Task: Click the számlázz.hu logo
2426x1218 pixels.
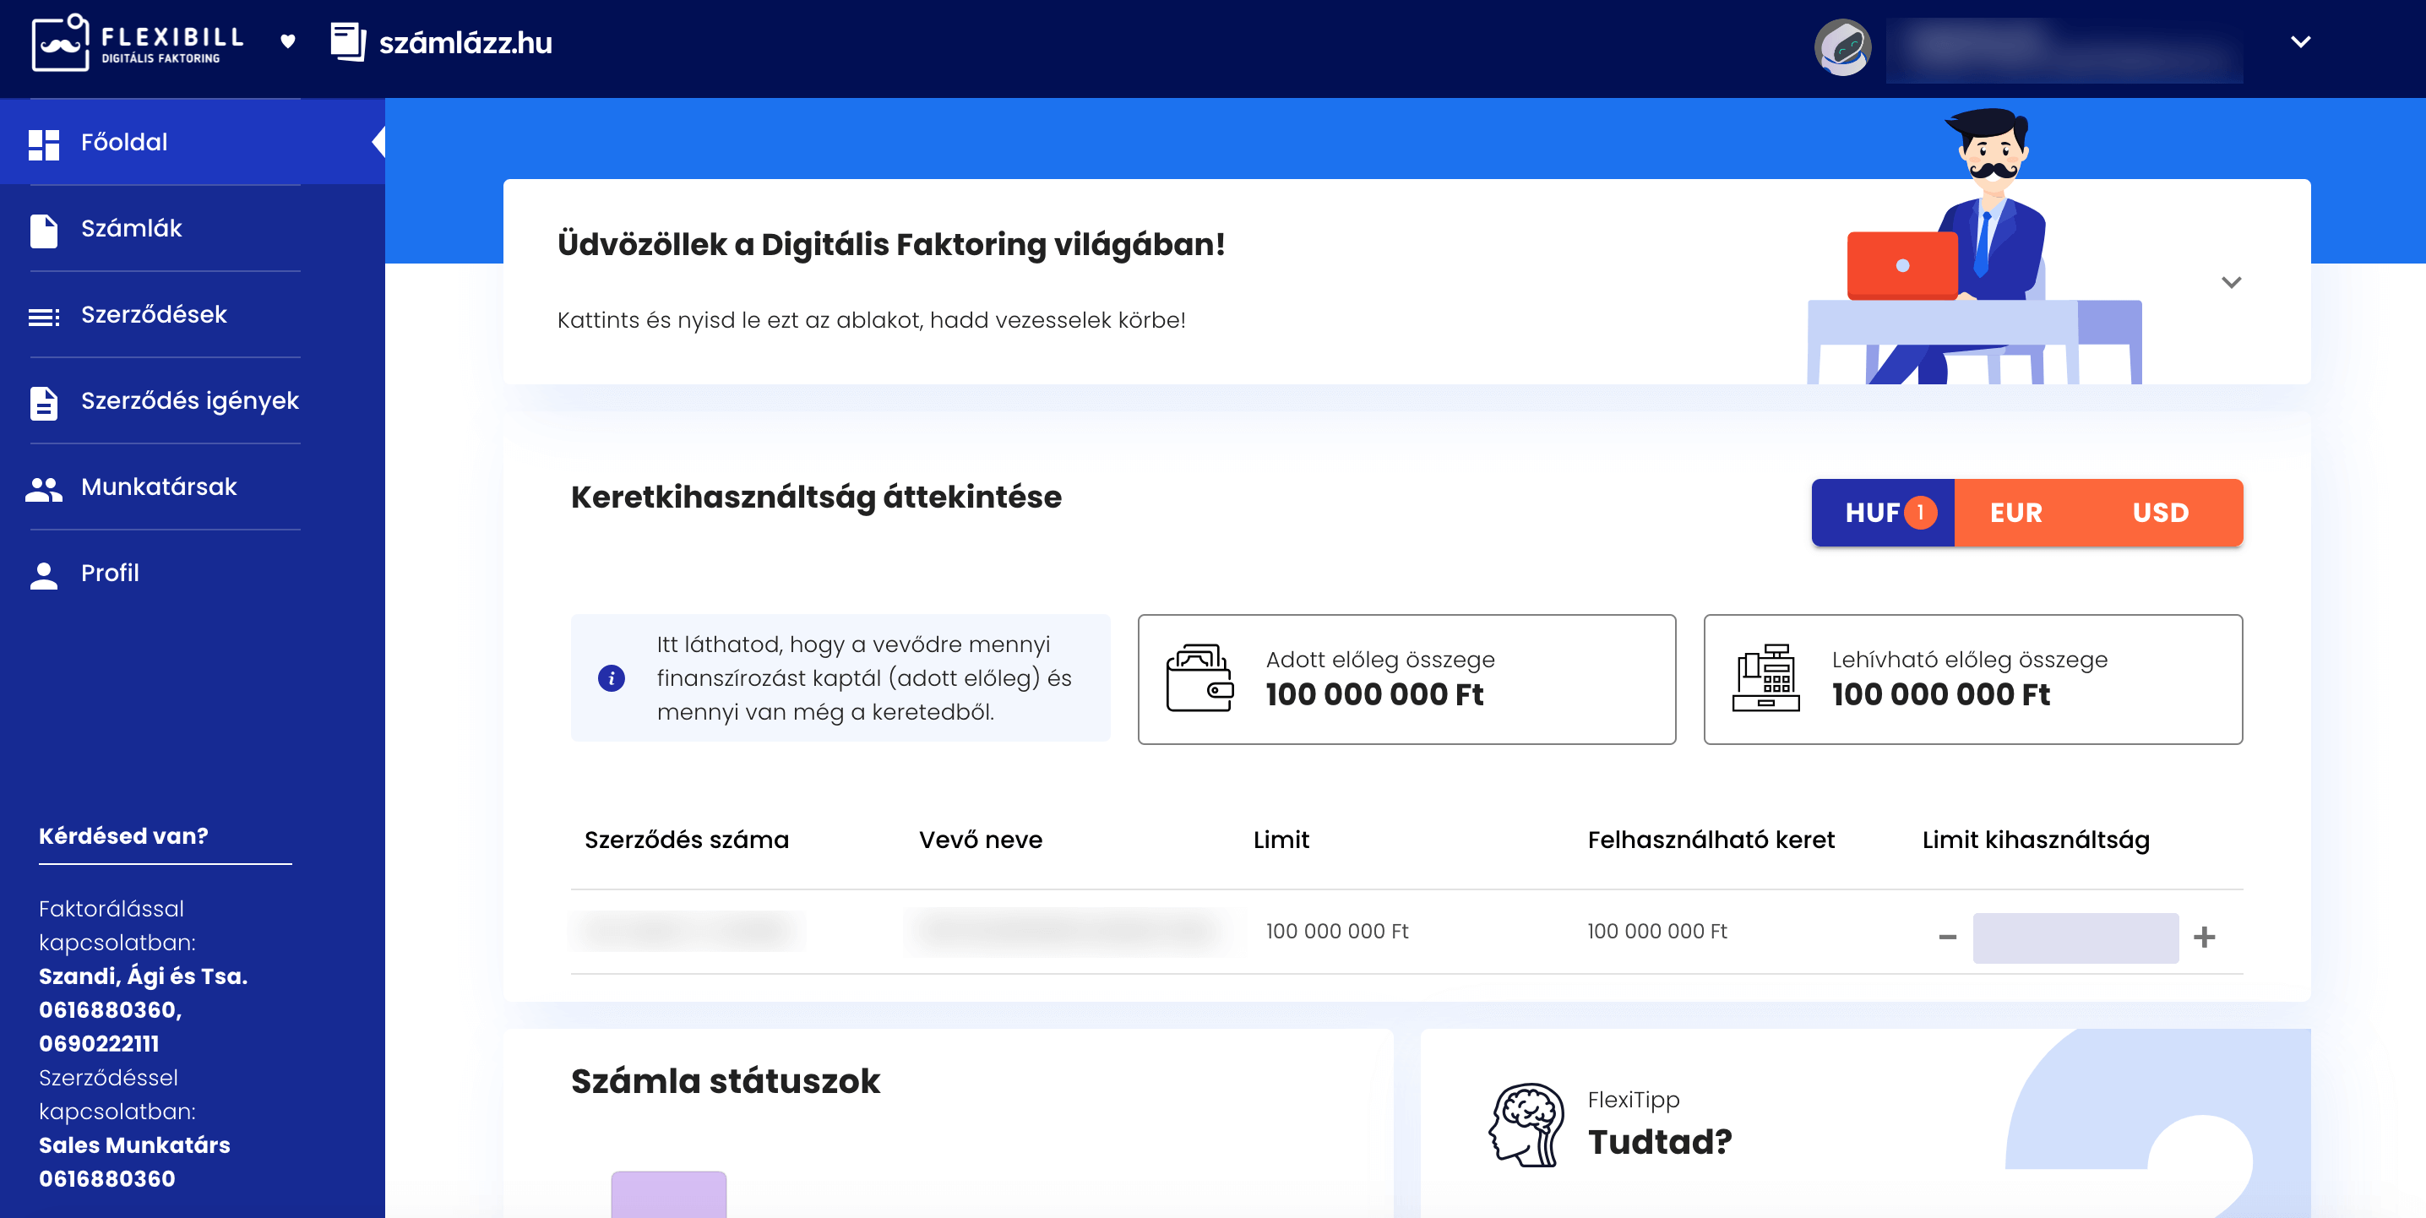Action: 441,42
